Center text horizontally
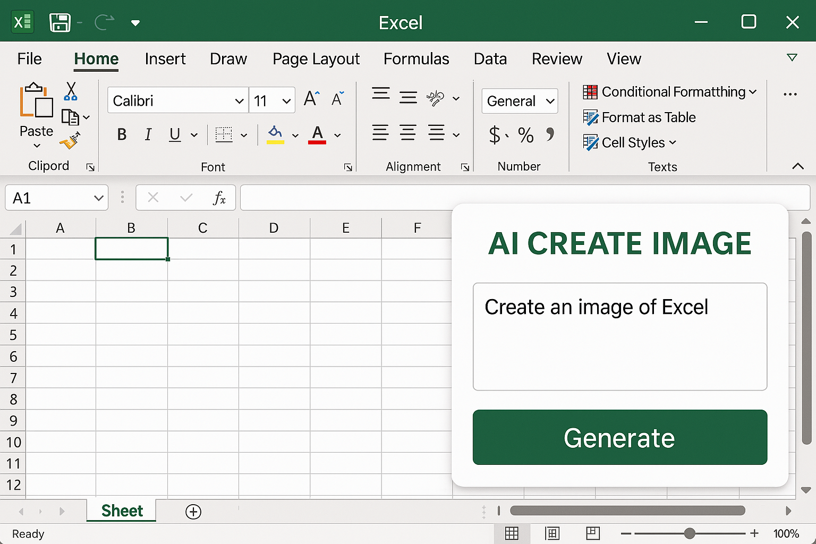 (408, 132)
